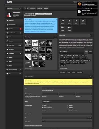Open the Media icon in sidebar
Viewport: 99px width, 129px height.
point(7,37)
